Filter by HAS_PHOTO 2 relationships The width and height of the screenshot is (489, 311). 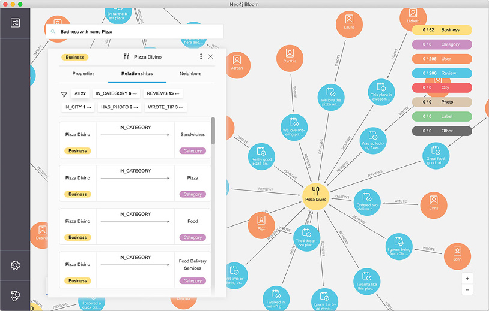click(119, 107)
